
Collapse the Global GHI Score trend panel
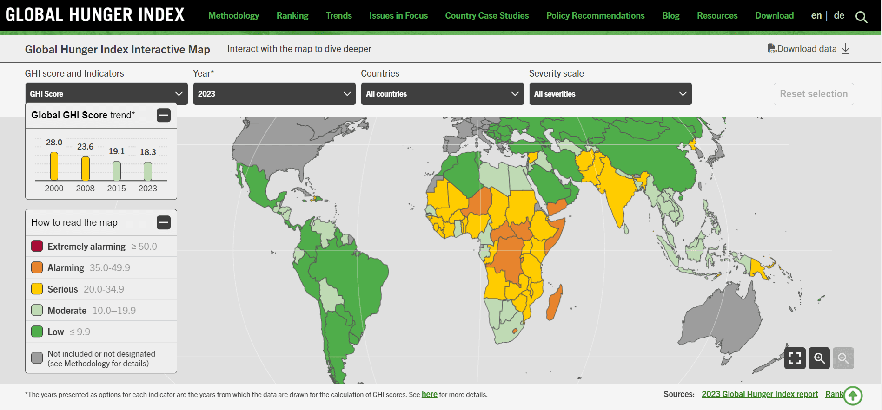point(164,115)
